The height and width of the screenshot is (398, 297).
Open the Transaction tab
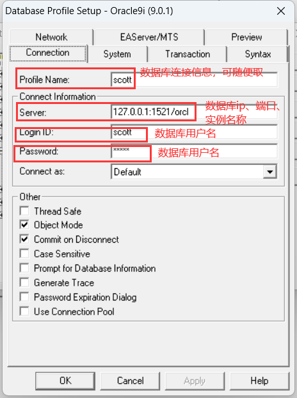[188, 54]
